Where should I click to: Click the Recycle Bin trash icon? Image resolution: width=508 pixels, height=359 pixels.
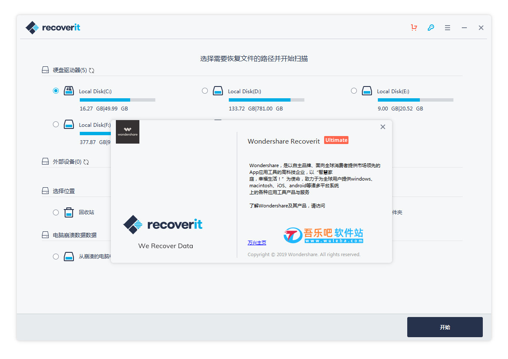[69, 212]
